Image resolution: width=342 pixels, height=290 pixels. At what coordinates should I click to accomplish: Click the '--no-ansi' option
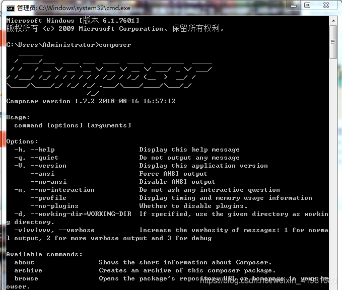pyautogui.click(x=48, y=182)
